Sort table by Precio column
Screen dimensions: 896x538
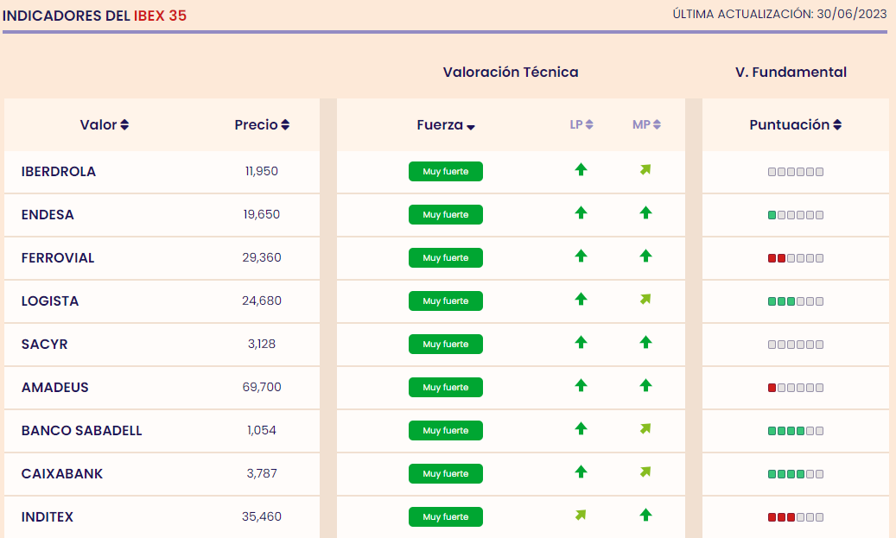262,125
